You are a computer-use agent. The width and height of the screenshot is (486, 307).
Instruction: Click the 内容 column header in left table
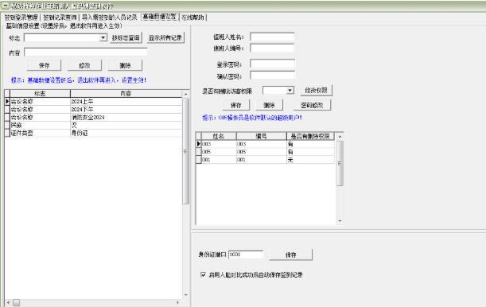[x=126, y=93]
